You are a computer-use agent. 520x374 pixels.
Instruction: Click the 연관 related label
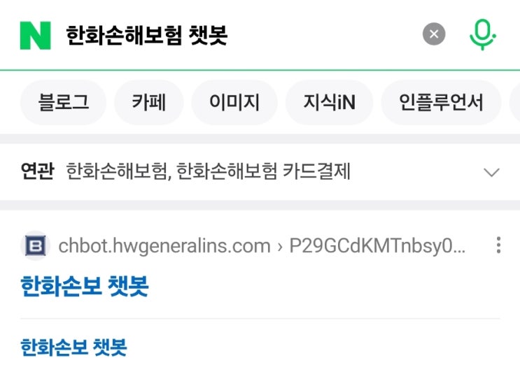tap(38, 171)
